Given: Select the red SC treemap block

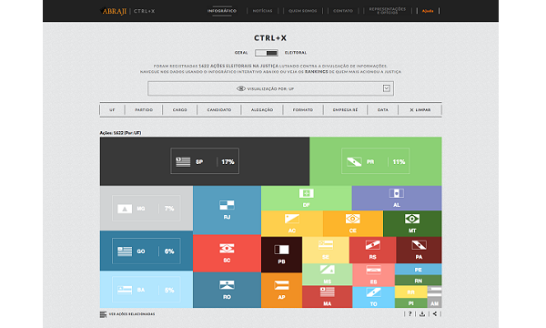Looking at the screenshot, I should click(x=227, y=253).
